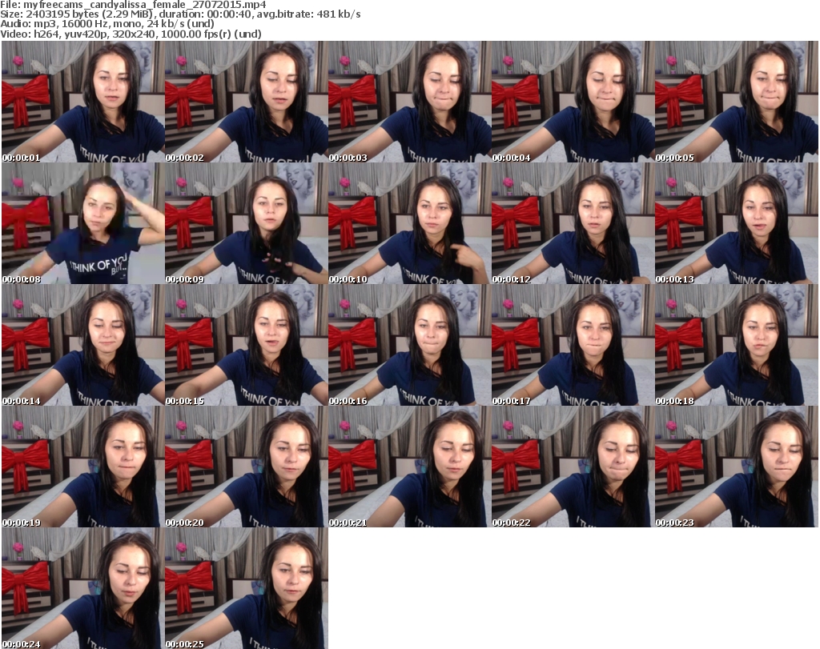The image size is (820, 649).
Task: Open the thumbnail stamped 00:00:12
Action: (573, 223)
